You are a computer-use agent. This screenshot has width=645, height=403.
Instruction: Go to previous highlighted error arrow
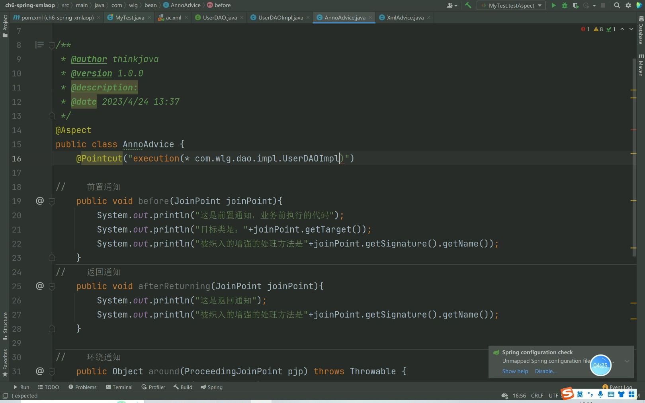tap(622, 29)
